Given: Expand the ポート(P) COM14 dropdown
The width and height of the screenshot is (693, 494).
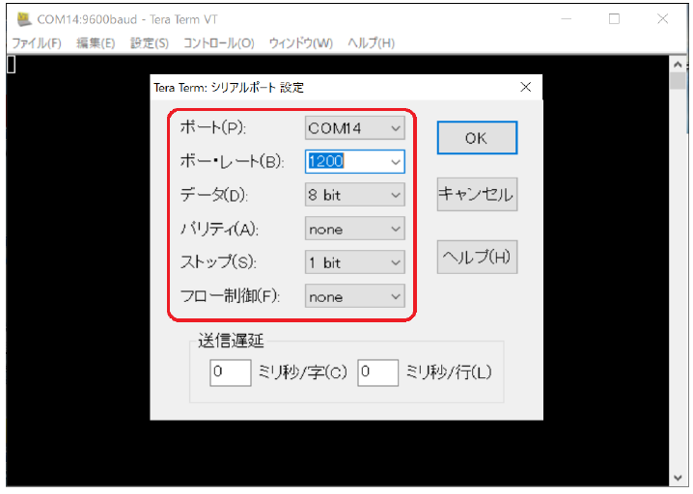Looking at the screenshot, I should coord(354,128).
